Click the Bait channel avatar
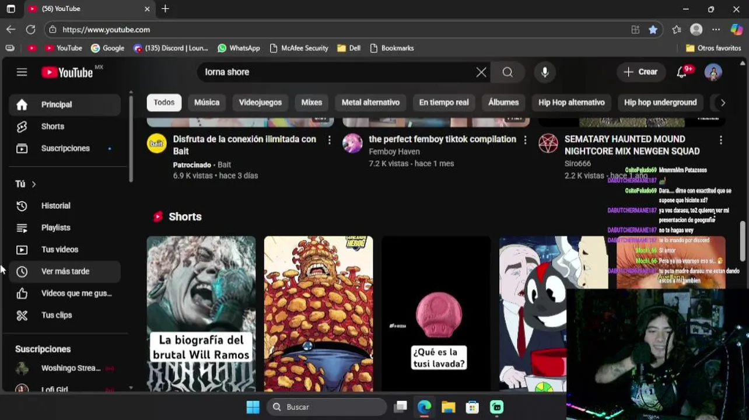The image size is (749, 420). point(156,143)
